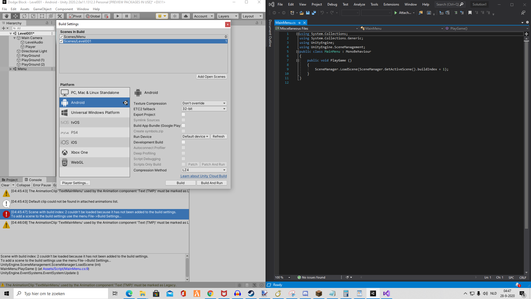
Task: Uncheck Scenes/Menu in build list
Action: point(62,37)
